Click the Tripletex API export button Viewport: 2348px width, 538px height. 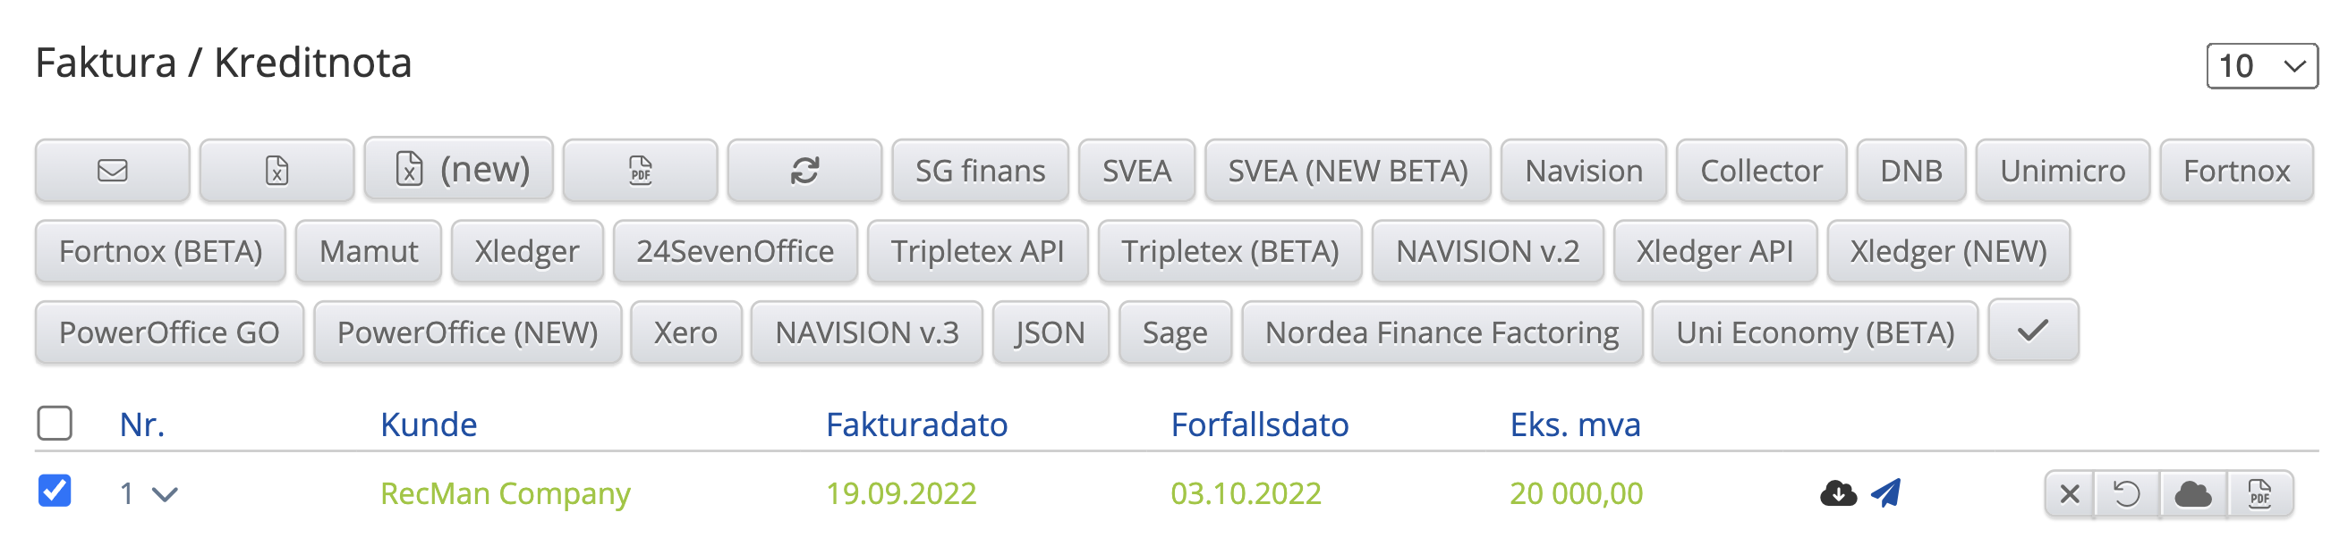click(x=977, y=251)
